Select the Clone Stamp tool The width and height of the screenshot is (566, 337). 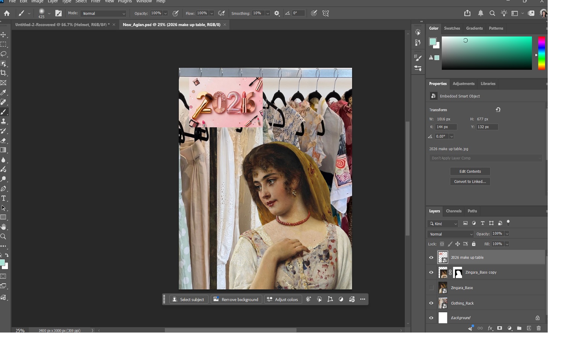coord(4,121)
